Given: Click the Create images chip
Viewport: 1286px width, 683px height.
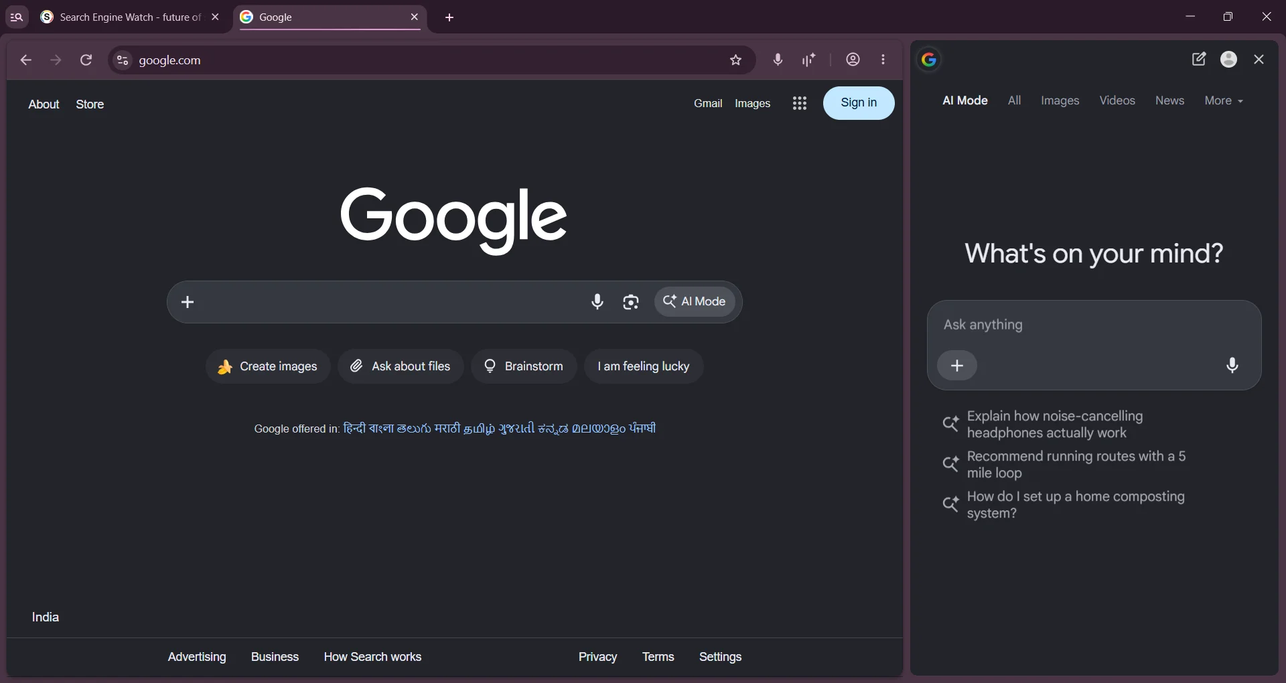Looking at the screenshot, I should (x=268, y=366).
